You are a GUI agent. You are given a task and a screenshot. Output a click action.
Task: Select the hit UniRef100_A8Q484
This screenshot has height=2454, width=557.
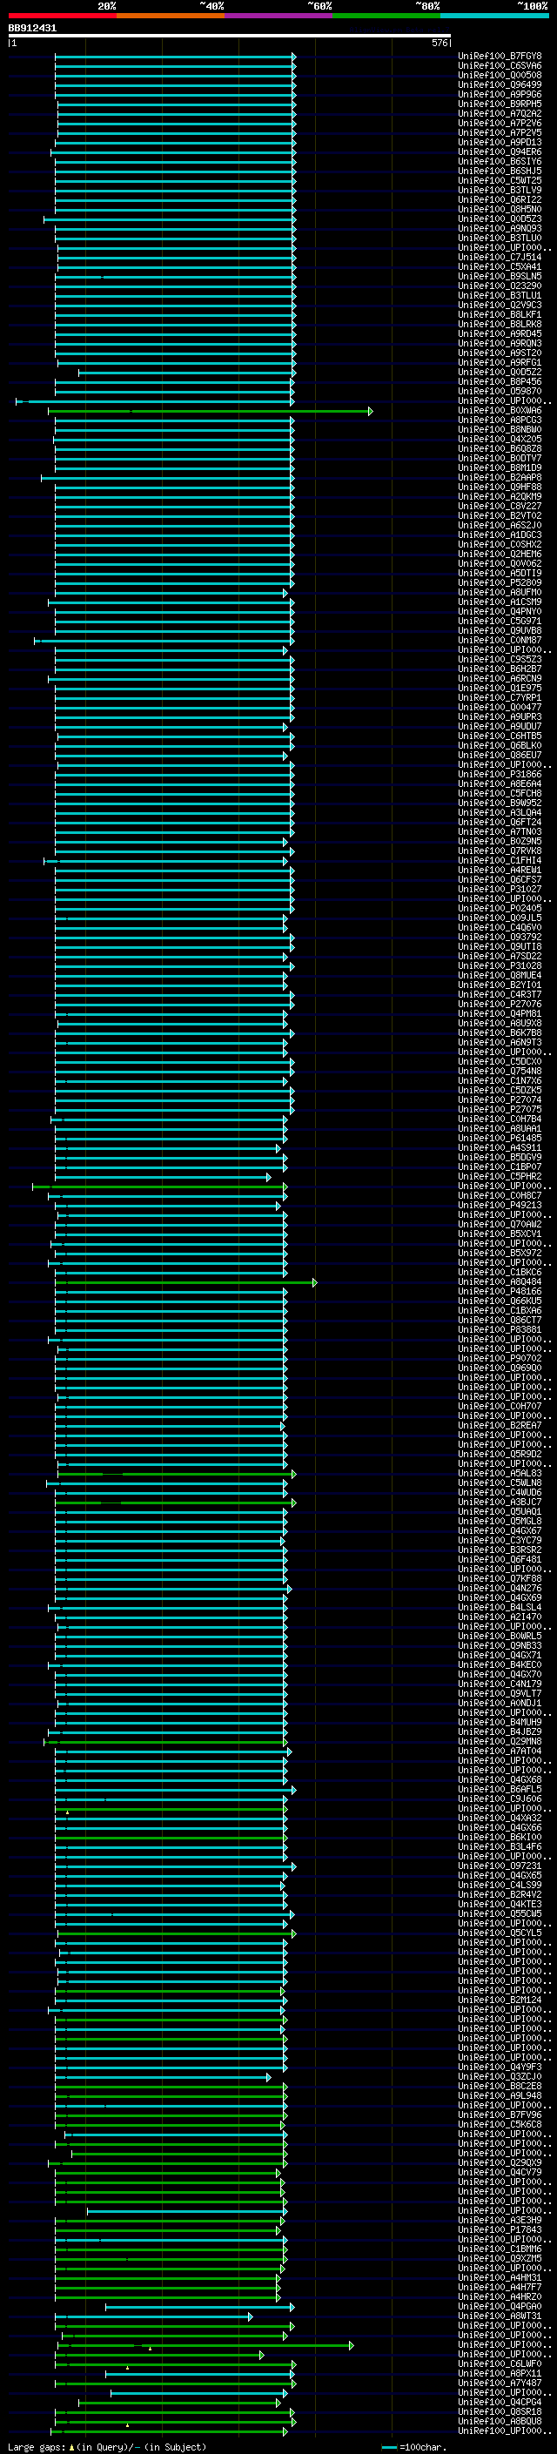pos(500,1282)
